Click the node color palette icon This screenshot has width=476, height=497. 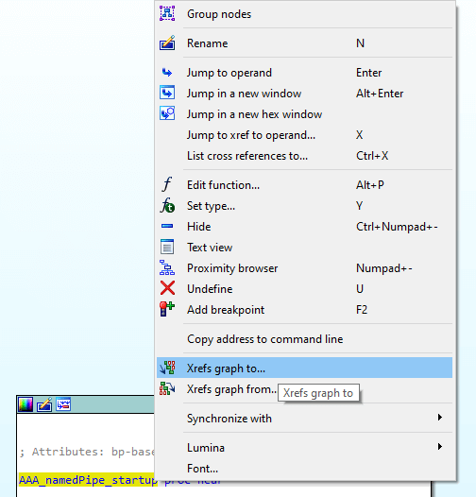pyautogui.click(x=25, y=404)
